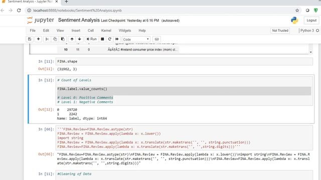The image size is (321, 180).
Task: Go back in browser
Action: click(3, 10)
